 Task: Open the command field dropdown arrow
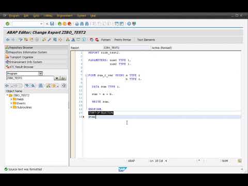(41, 24)
